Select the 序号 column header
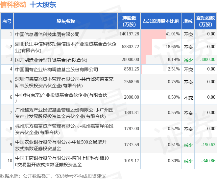Viewport: 217px width, 179px height. tap(7, 21)
